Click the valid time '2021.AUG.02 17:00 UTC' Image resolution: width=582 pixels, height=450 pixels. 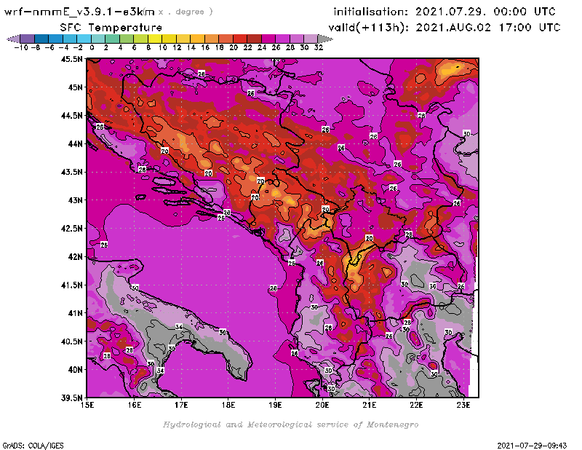[x=488, y=28]
